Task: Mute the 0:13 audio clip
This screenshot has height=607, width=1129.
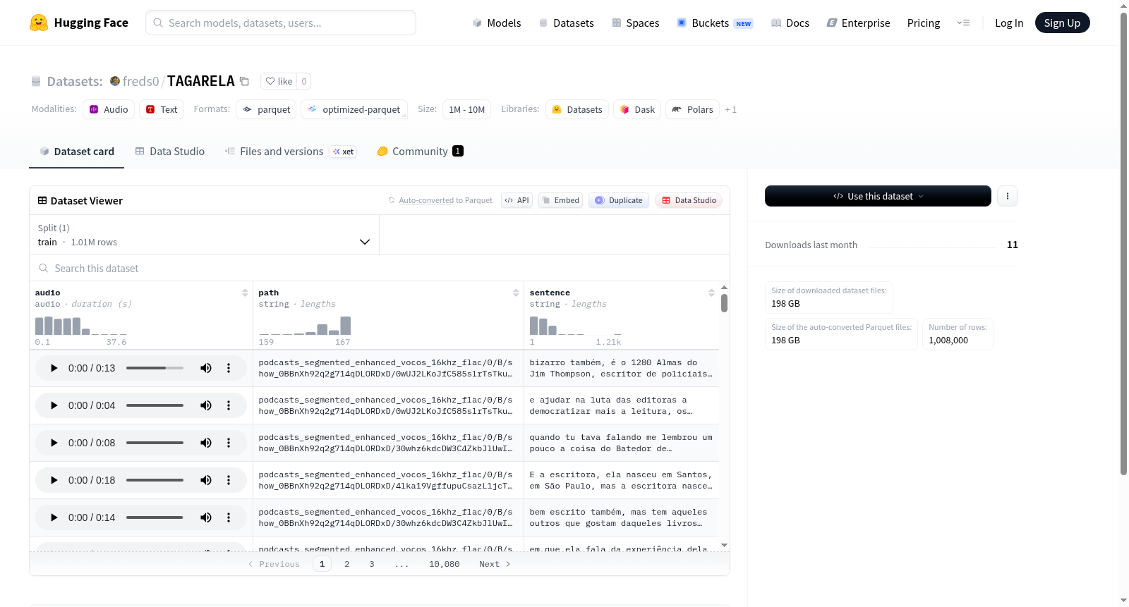Action: click(x=206, y=368)
